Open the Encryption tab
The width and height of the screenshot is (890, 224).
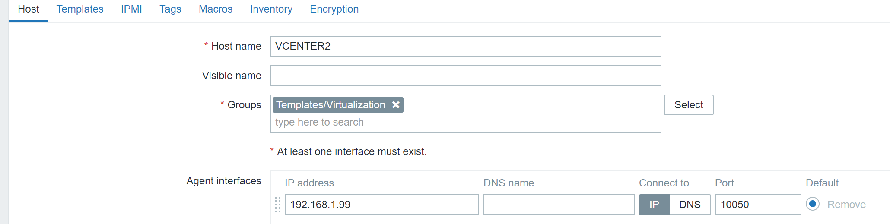[x=334, y=9]
